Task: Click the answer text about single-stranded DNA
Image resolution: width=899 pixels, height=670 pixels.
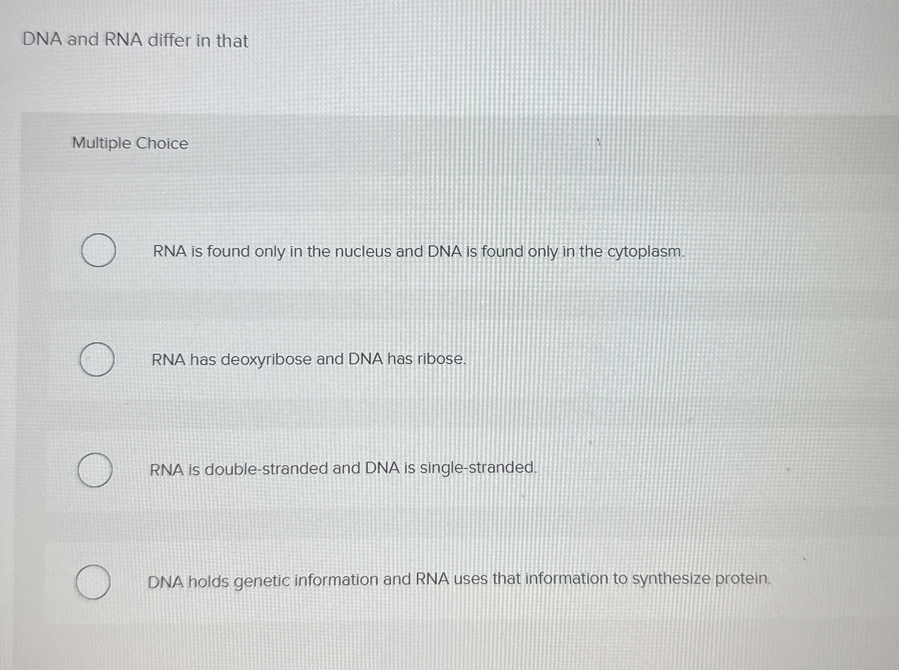Action: pyautogui.click(x=342, y=469)
